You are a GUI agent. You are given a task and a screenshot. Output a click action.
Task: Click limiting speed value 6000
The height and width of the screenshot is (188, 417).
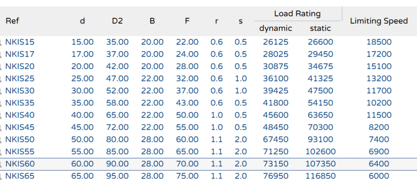point(379,176)
